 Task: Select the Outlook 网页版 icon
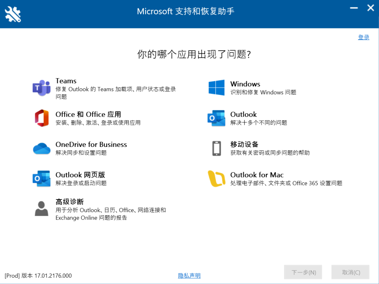tap(41, 179)
